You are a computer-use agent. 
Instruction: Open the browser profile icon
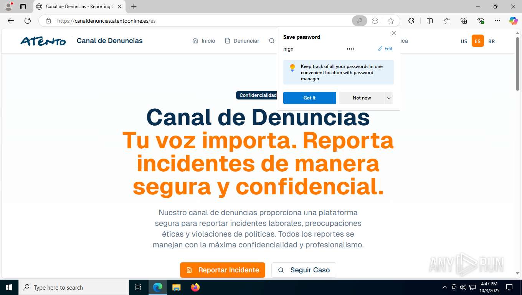tap(8, 7)
